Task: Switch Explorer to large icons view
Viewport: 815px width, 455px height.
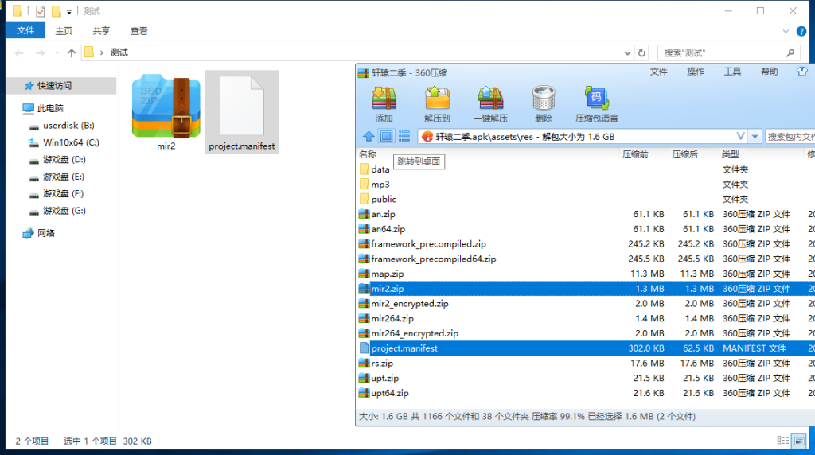Action: tap(798, 441)
